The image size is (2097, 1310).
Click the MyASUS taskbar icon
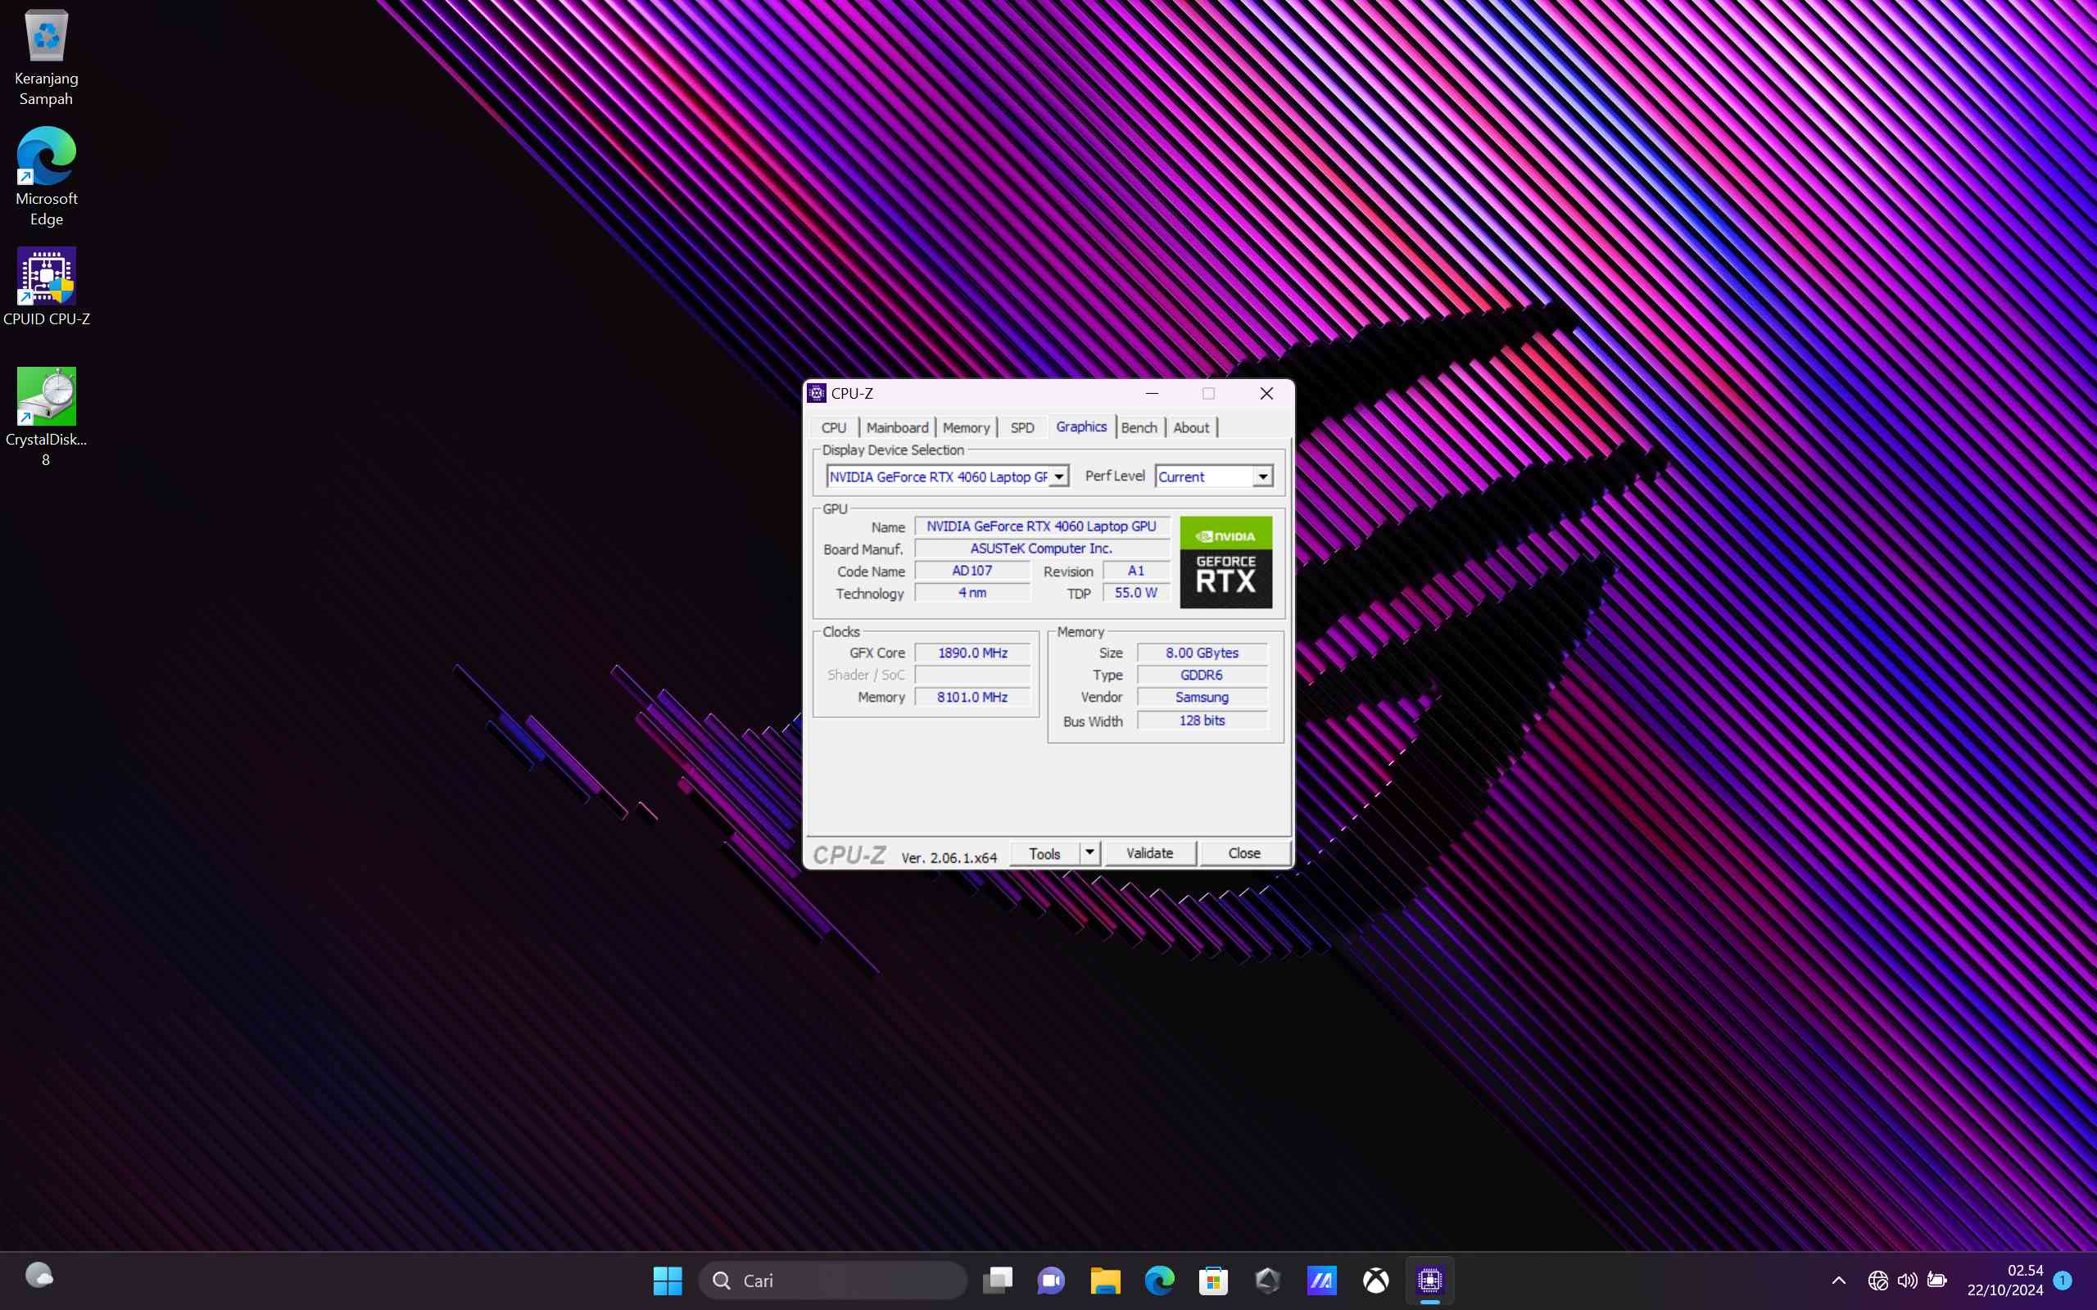(1321, 1280)
